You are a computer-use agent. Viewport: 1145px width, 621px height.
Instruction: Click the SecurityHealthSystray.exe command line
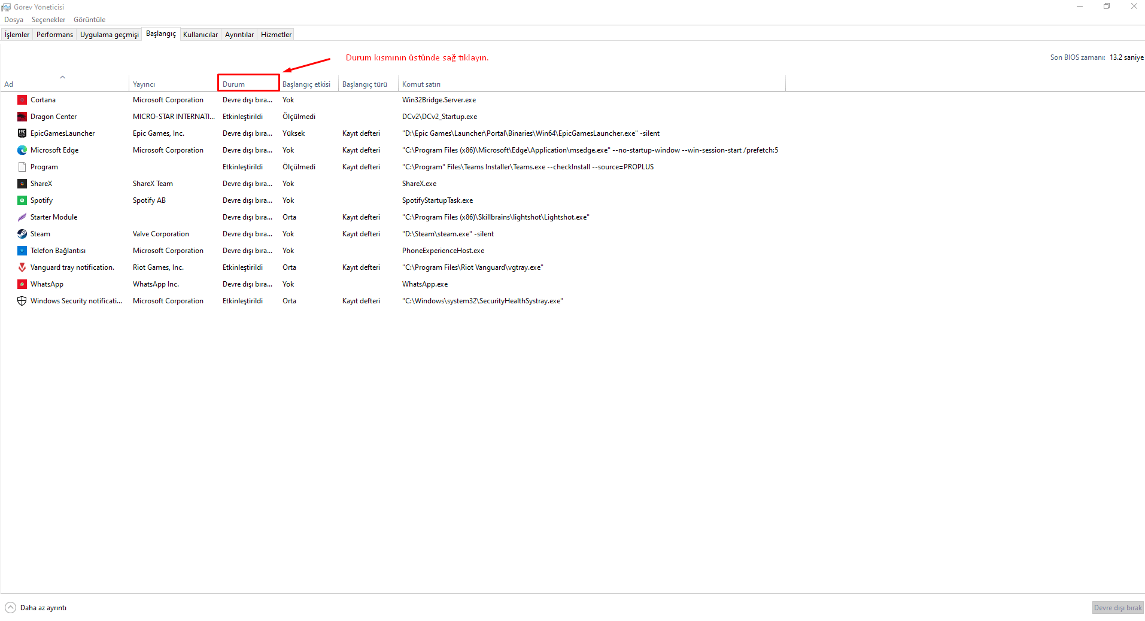482,301
